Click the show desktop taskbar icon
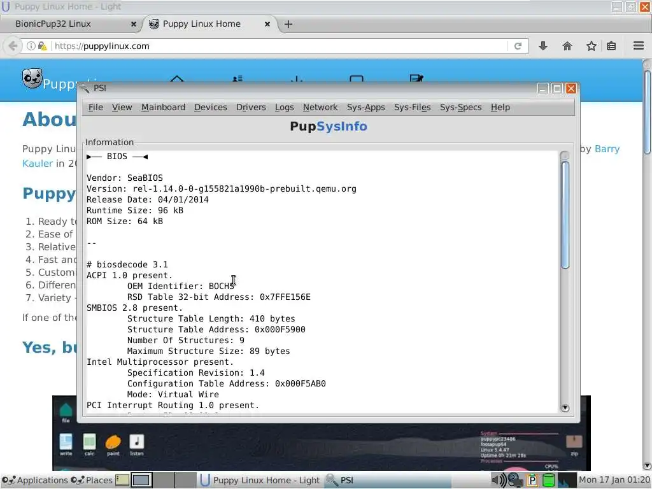This screenshot has height=489, width=652. (x=122, y=480)
